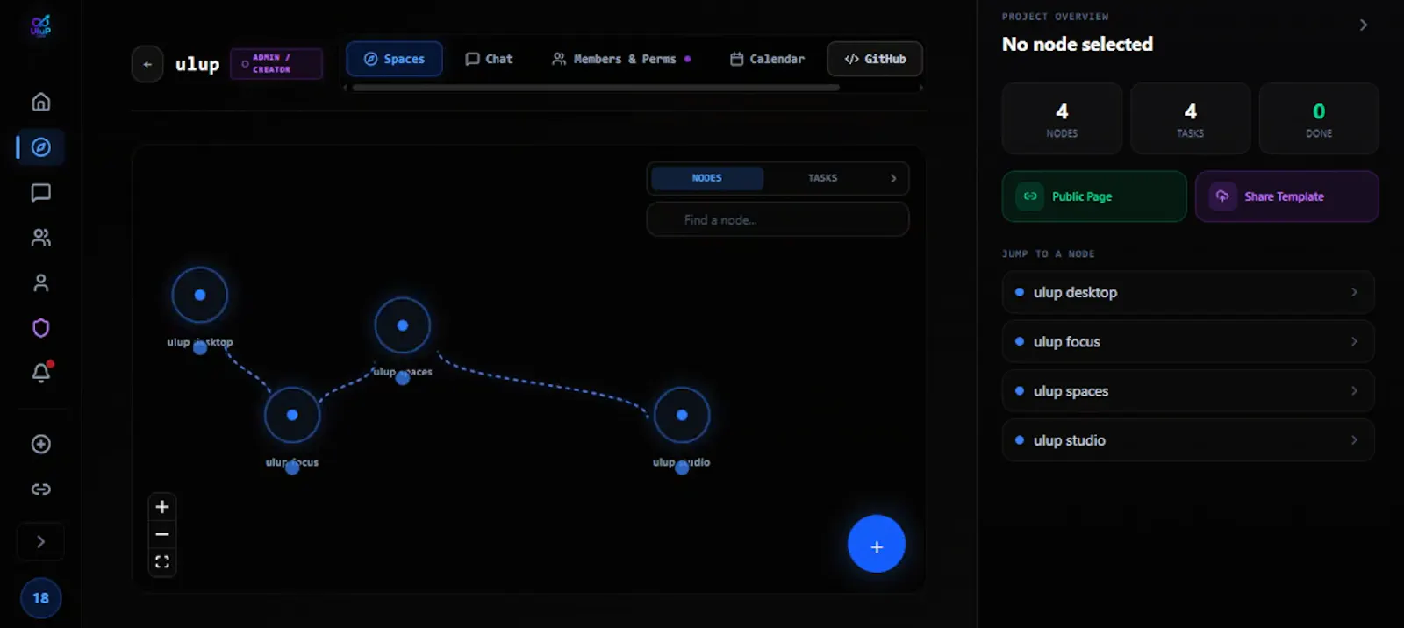Click the horizontal tab scrollbar
Screen dimensions: 1404x628
(x=596, y=88)
